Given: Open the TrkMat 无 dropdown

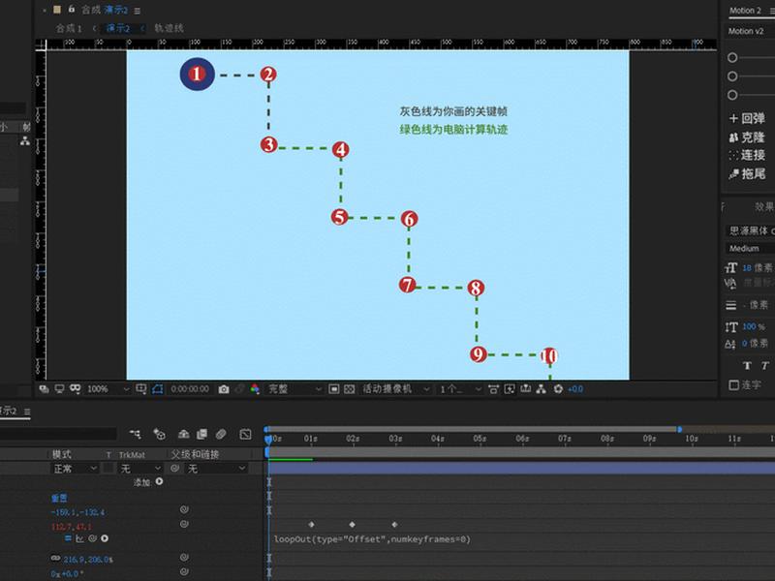Looking at the screenshot, I should point(140,468).
